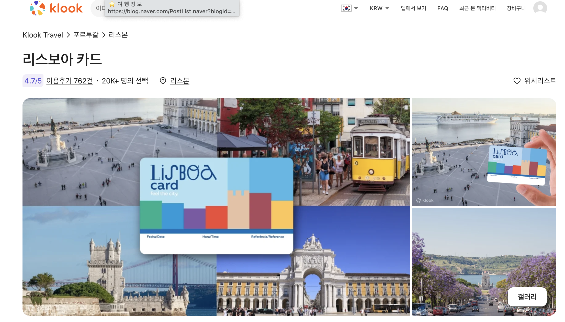Click the Klook logo

point(56,8)
